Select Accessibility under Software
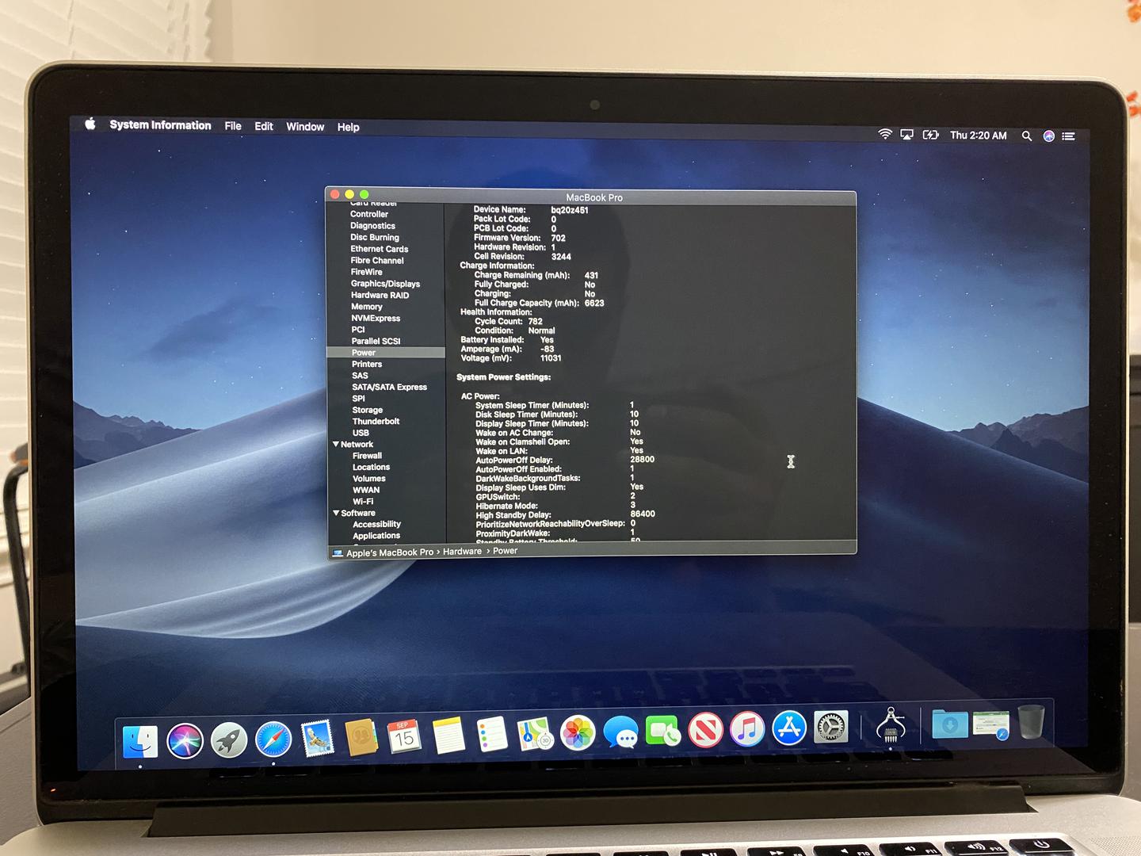 pos(376,524)
